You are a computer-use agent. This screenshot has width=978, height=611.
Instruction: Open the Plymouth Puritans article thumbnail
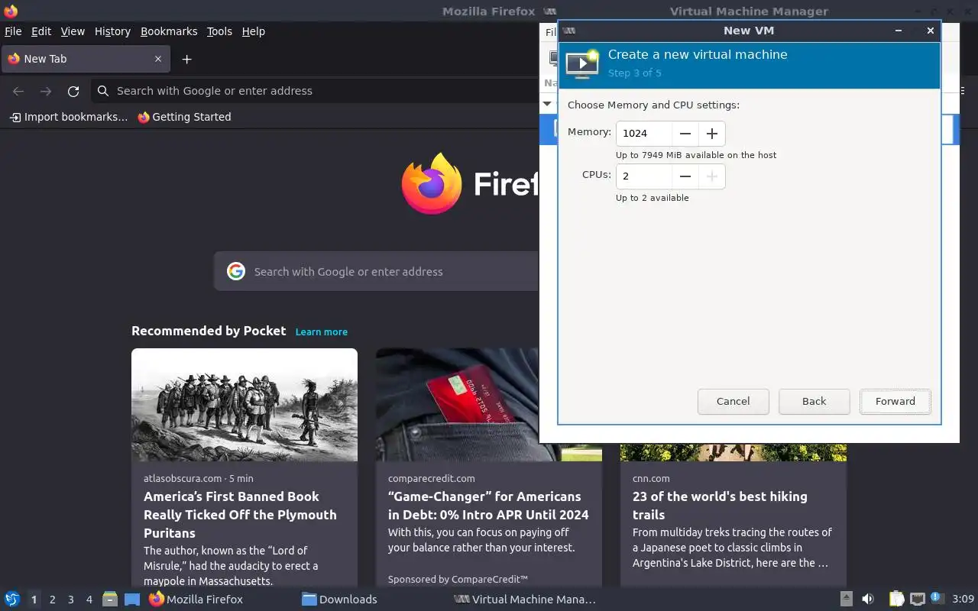coord(244,405)
